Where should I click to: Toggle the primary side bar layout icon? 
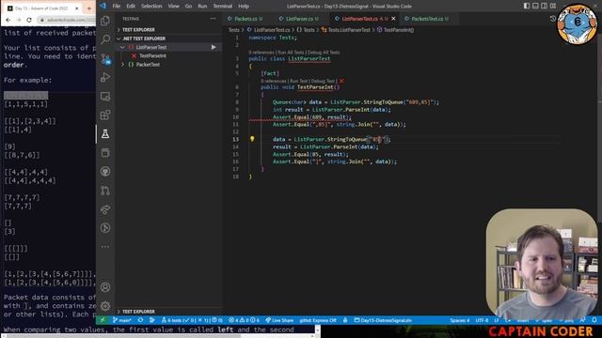(527, 6)
